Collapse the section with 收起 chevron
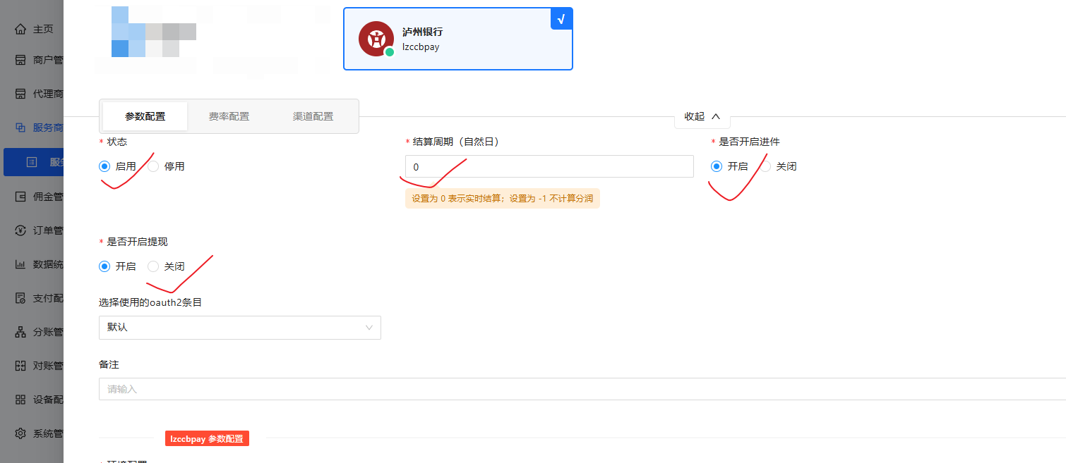This screenshot has height=463, width=1066. click(702, 117)
